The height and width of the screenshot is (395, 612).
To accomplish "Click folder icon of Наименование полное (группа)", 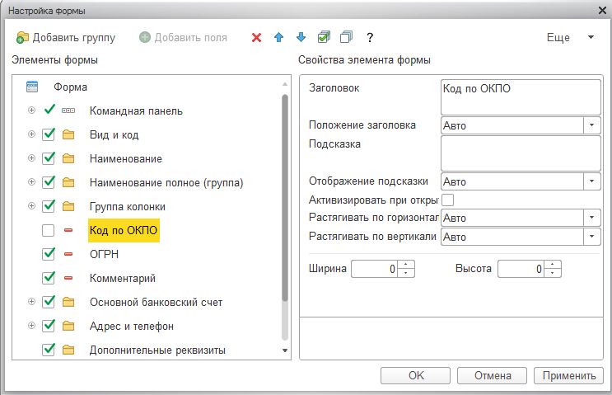I will point(68,182).
